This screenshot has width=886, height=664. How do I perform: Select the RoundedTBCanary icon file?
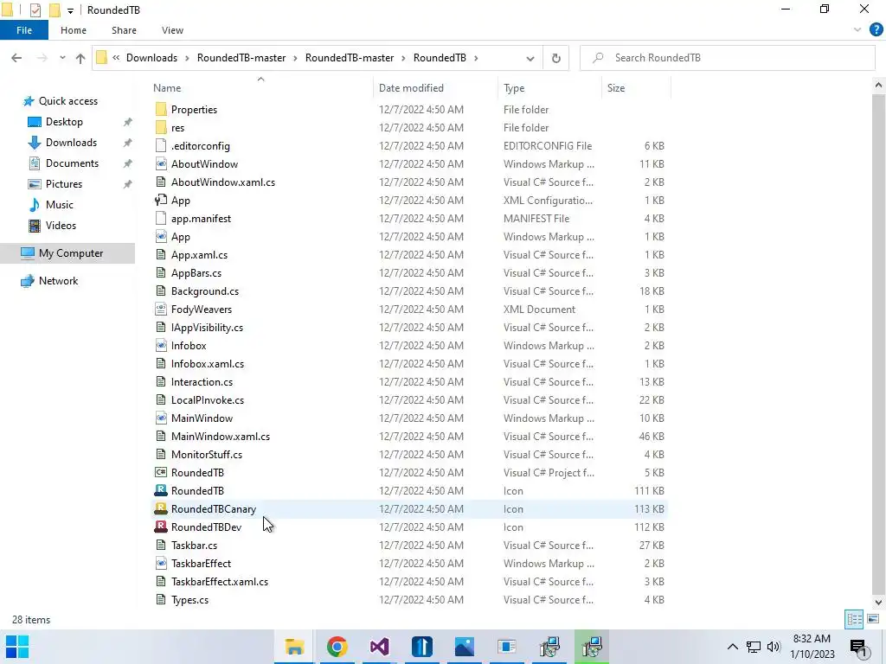(161, 508)
